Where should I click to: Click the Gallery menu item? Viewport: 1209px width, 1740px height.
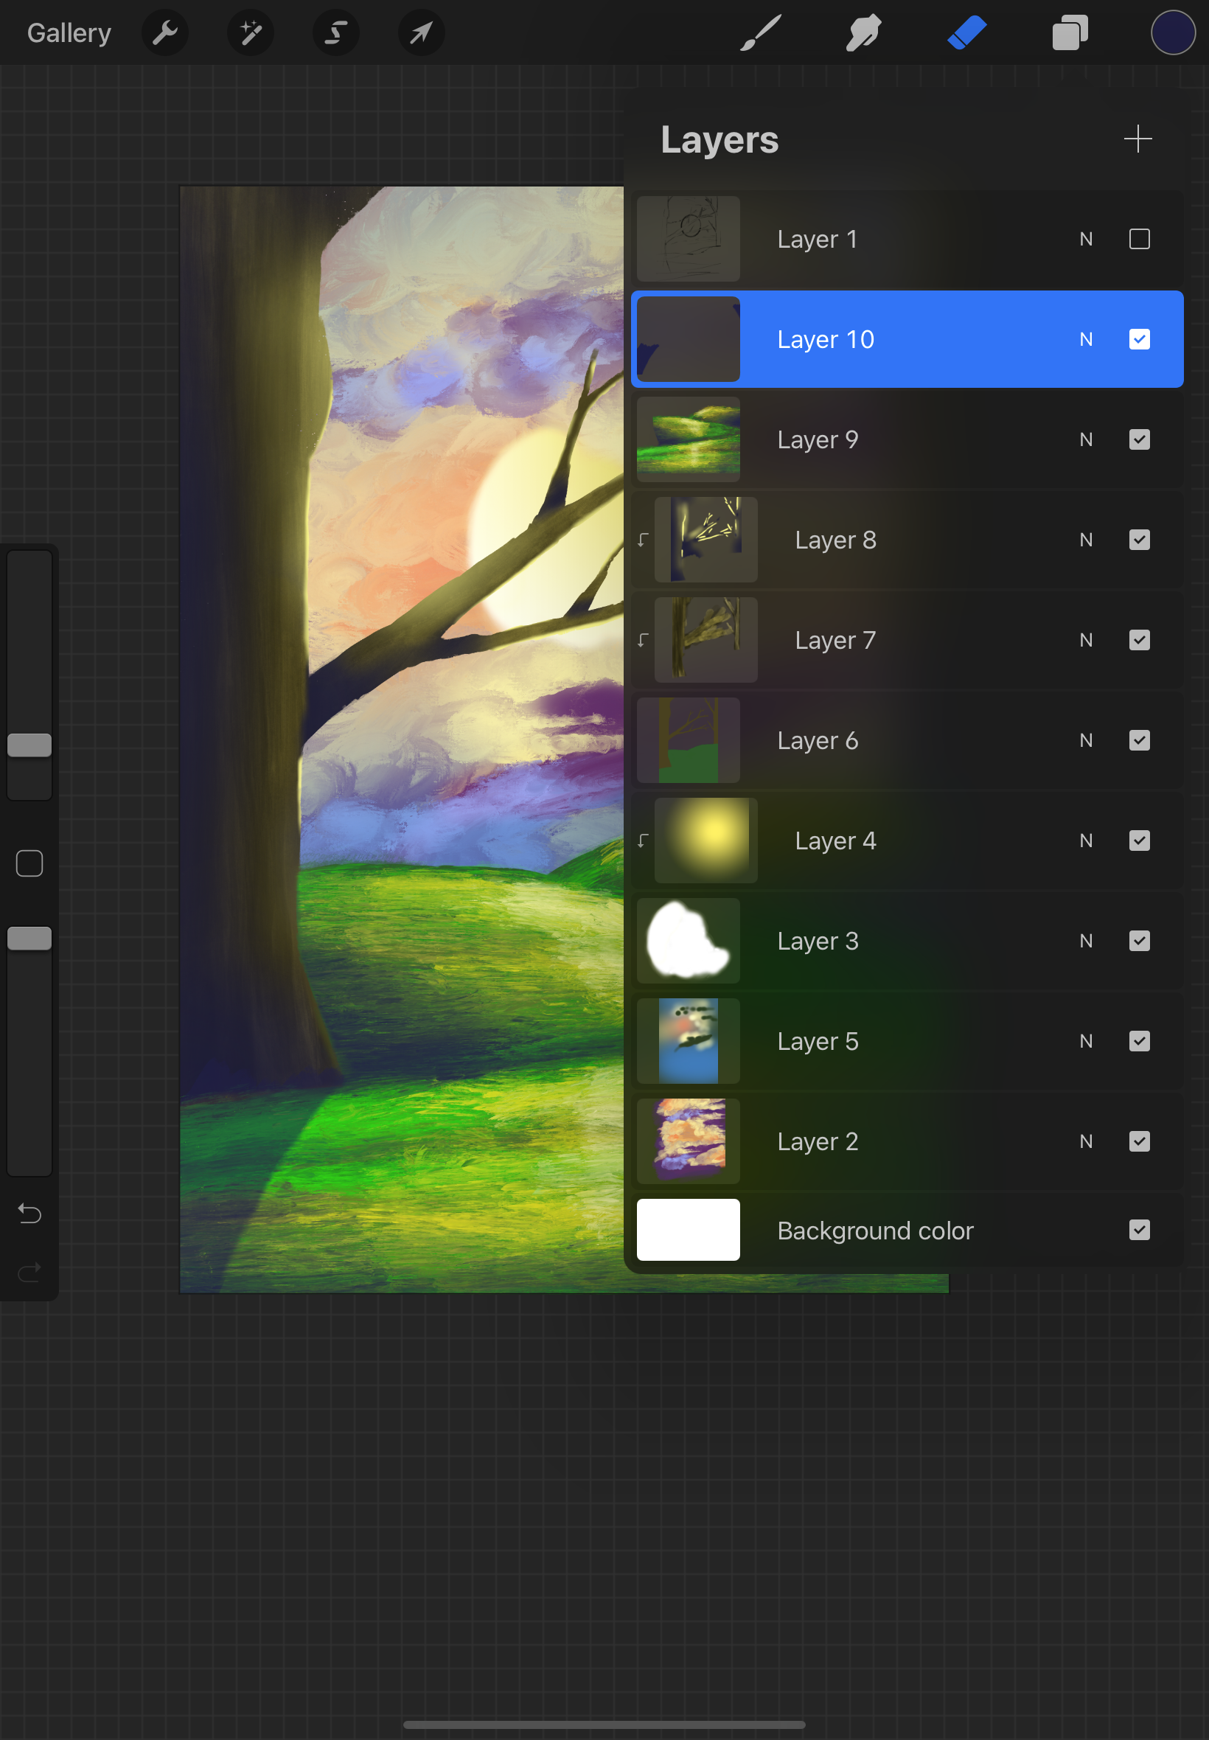(68, 32)
